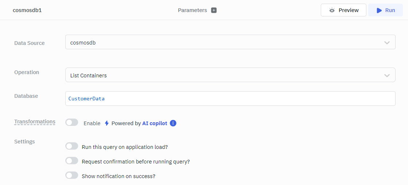Open the info icon beside AI copilot
Screen dimensions: 408x185
click(x=173, y=123)
